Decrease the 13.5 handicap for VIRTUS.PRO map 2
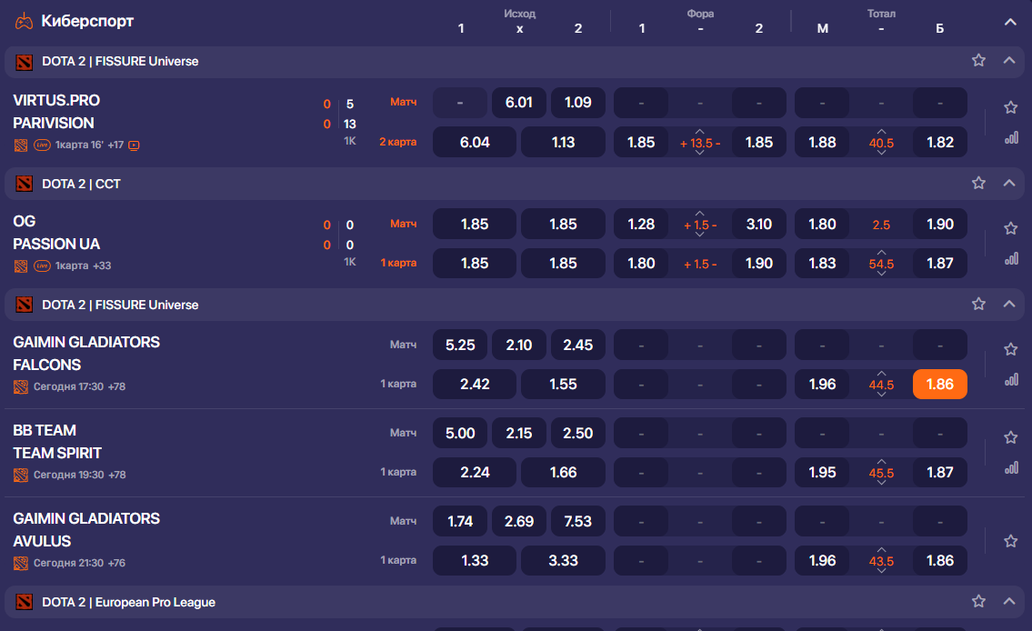The width and height of the screenshot is (1032, 631). [699, 153]
